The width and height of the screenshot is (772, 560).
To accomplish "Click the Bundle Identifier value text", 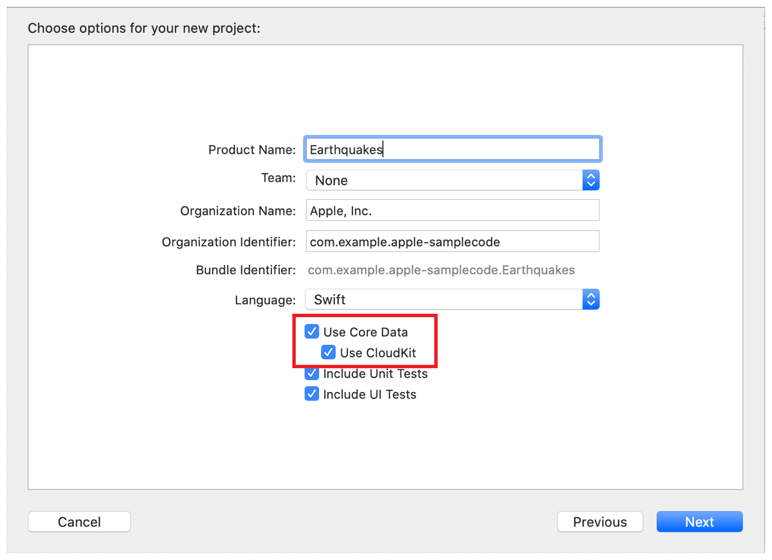I will pos(441,270).
